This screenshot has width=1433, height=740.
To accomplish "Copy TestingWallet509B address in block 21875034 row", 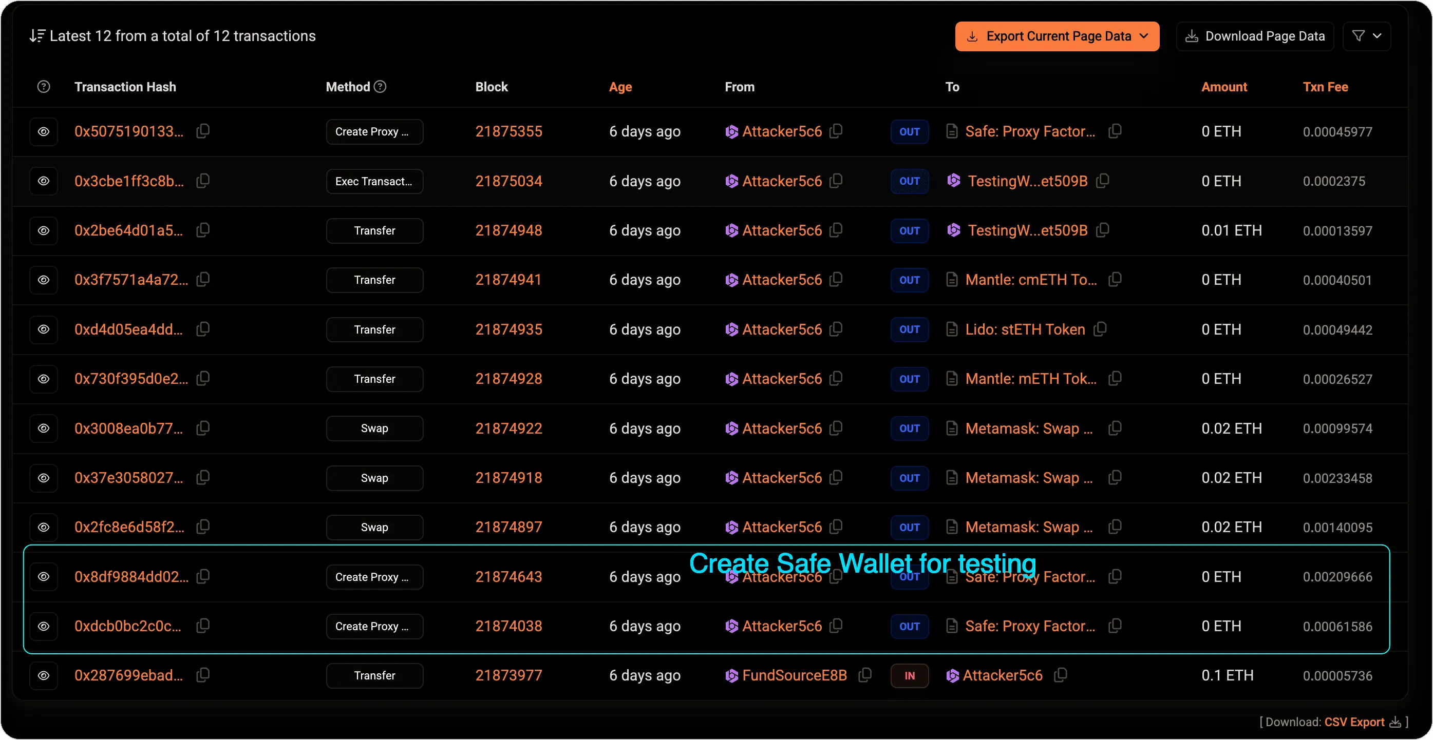I will click(x=1103, y=181).
